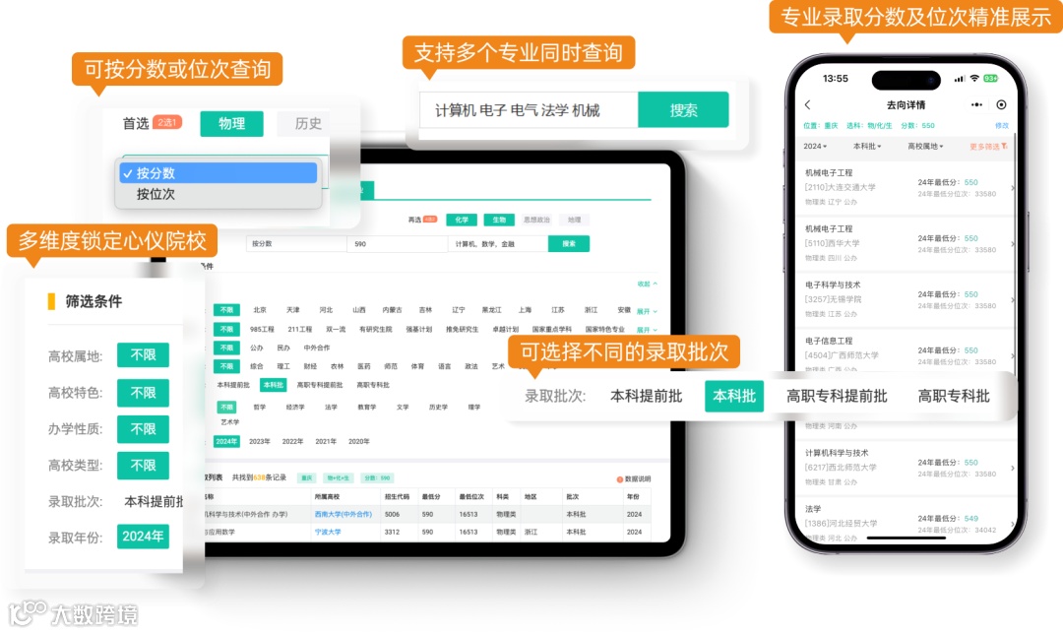1063x634 pixels.
Task: Select 按分数 in the dropdown list
Action: (219, 173)
